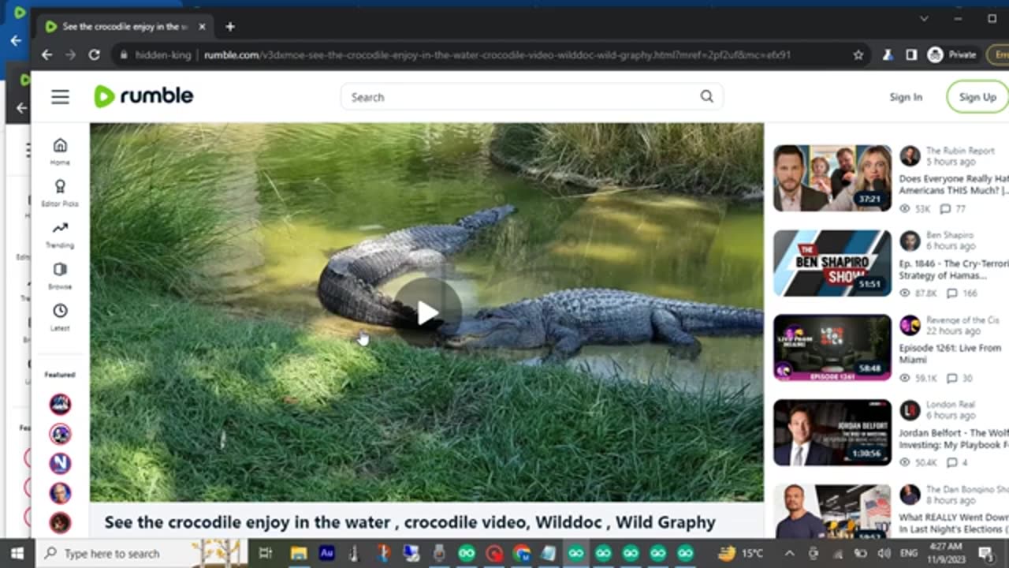Open the Rumble hamburger menu
The width and height of the screenshot is (1009, 568).
[x=61, y=97]
